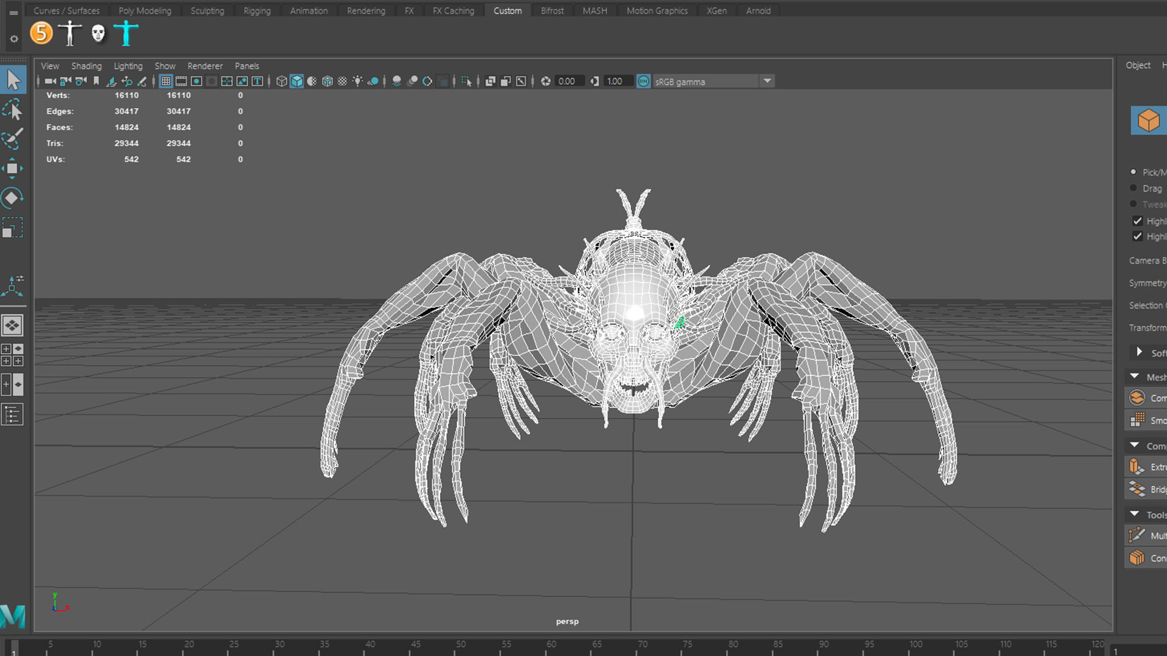1167x656 pixels.
Task: Open the View panel menu
Action: [x=50, y=66]
